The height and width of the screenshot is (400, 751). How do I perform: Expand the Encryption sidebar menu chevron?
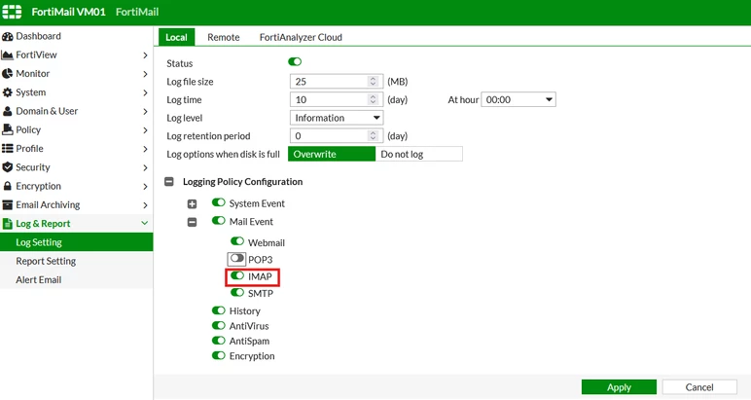tap(145, 186)
